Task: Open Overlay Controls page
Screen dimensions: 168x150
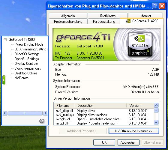Action: [26, 64]
